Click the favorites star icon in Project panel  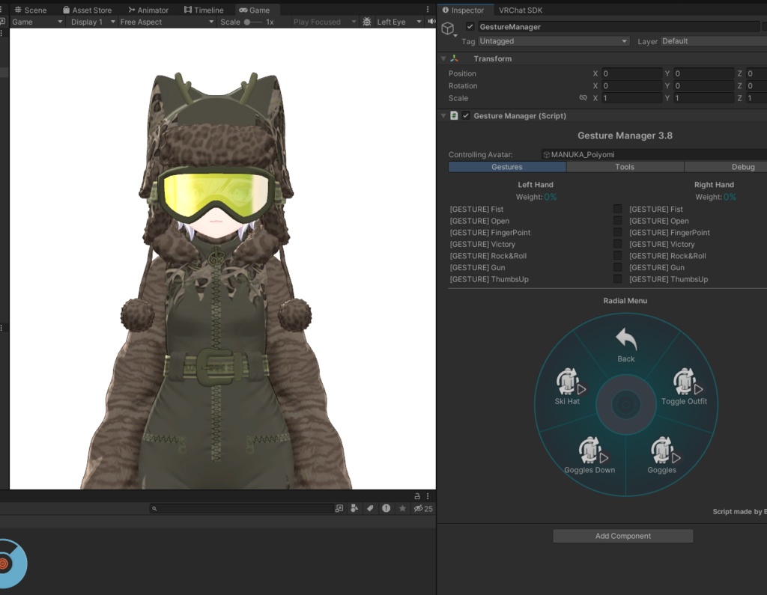point(402,508)
